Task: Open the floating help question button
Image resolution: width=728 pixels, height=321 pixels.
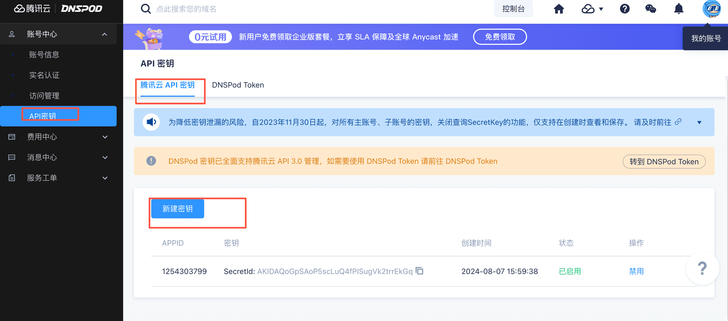Action: pyautogui.click(x=702, y=268)
